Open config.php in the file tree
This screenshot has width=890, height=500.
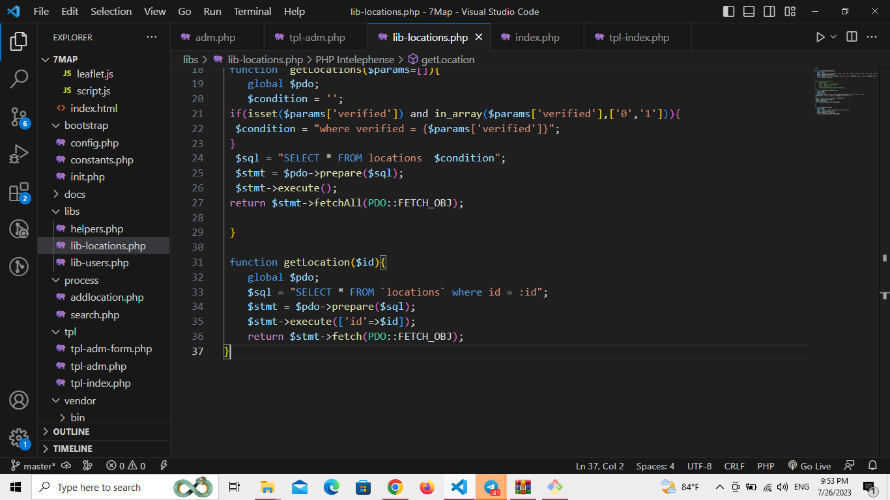[104, 143]
